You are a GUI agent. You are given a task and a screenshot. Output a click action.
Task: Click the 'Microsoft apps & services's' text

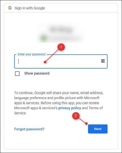click(x=36, y=108)
